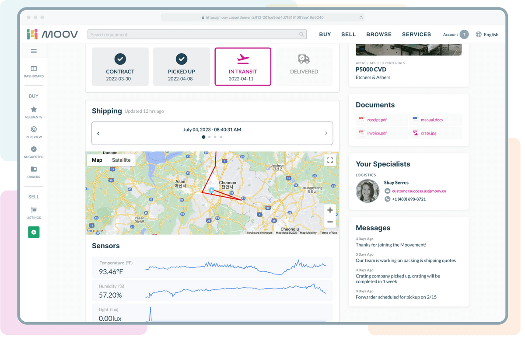Click the green add plus button
The width and height of the screenshot is (525, 361).
(x=34, y=232)
